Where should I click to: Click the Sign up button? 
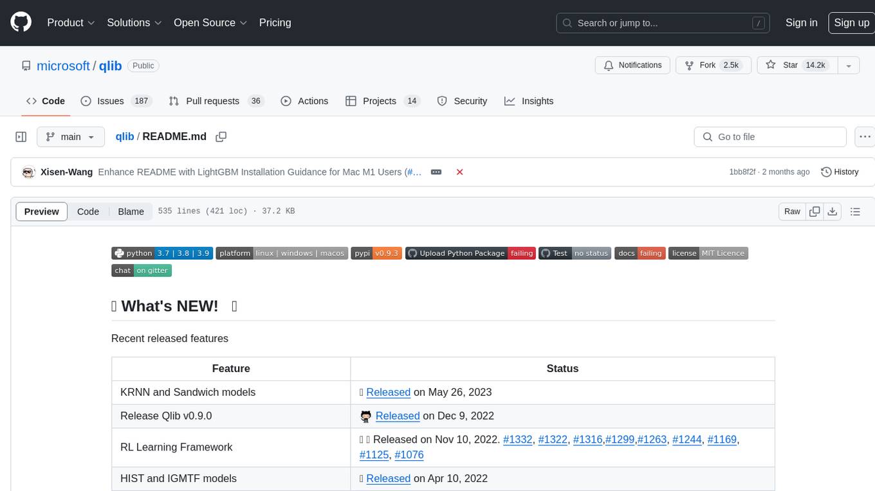[851, 22]
